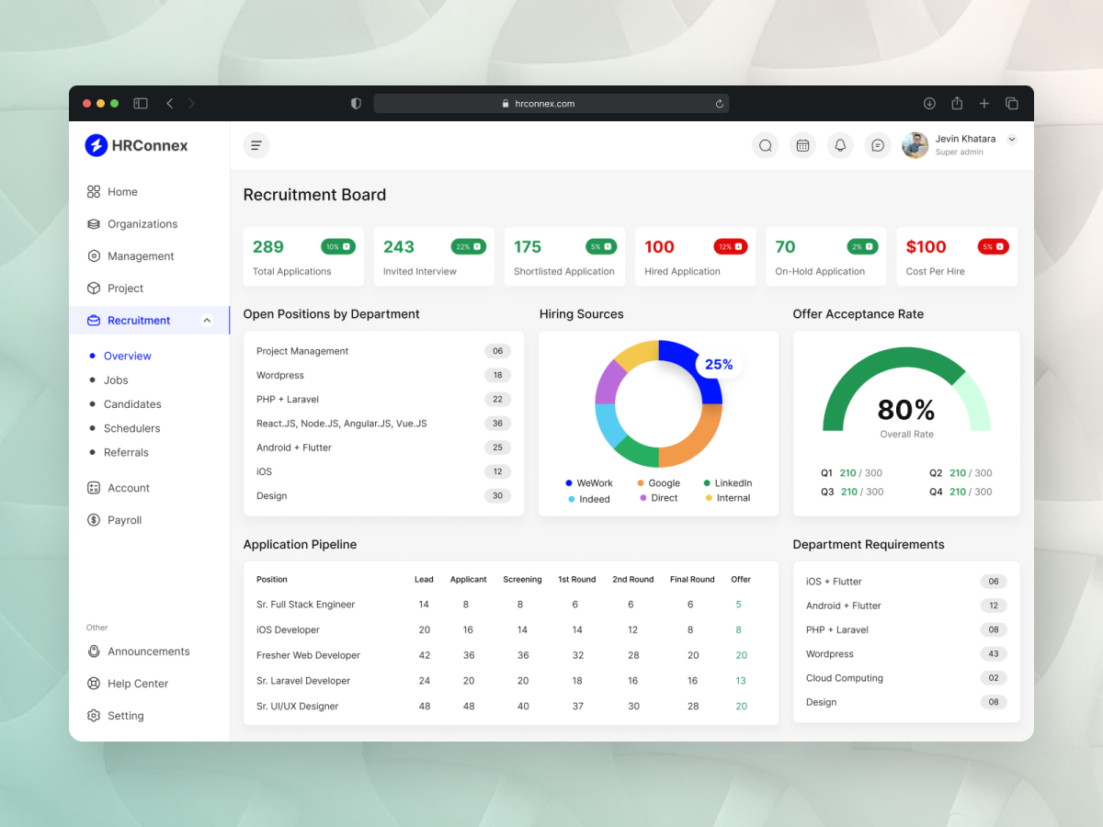Click the hrconnex.com address bar
Image resolution: width=1103 pixels, height=827 pixels.
pos(551,104)
